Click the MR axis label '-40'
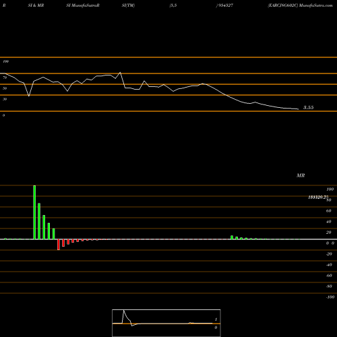This screenshot has width=337, height=337. 329,265
